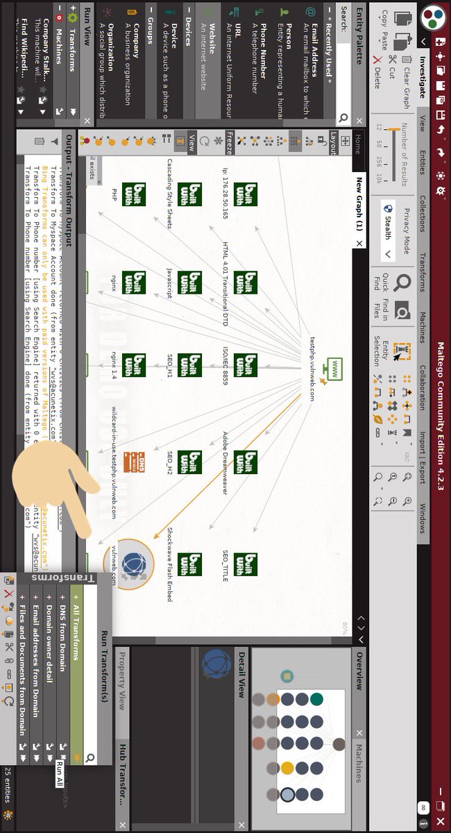
Task: Click the Paste icon in Investigate ribbon
Action: [402, 43]
